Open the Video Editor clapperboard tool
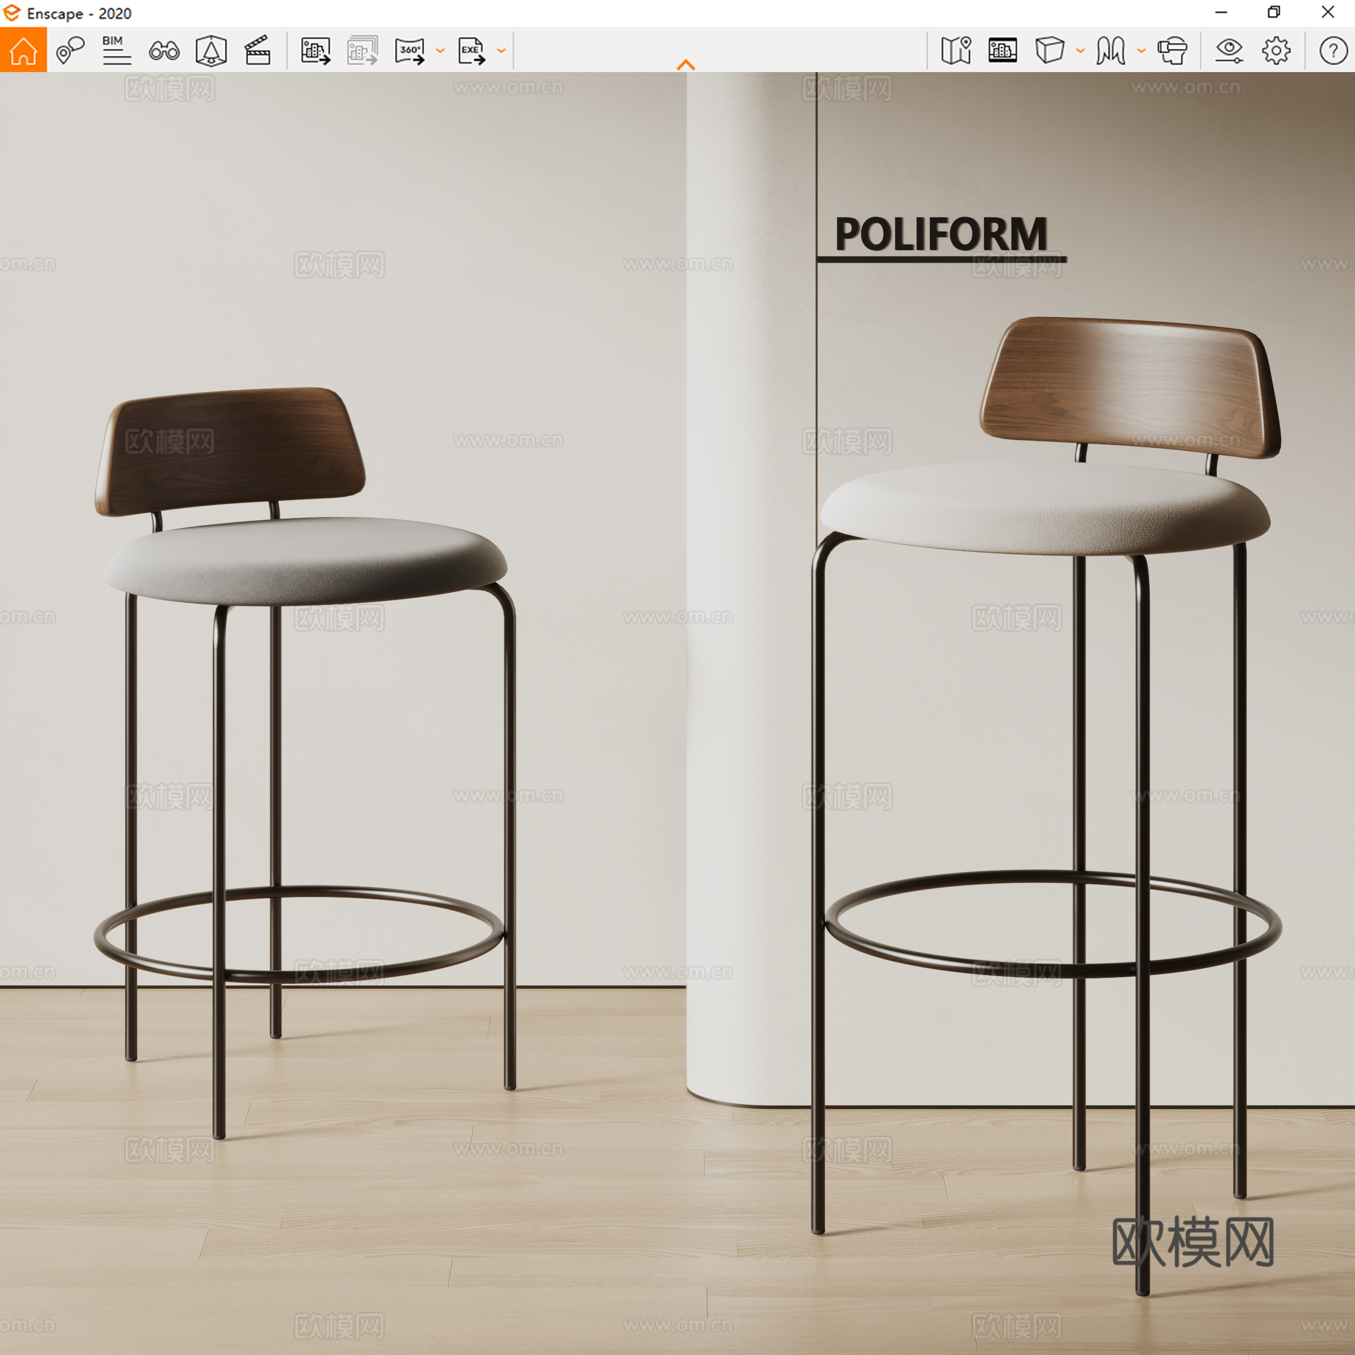Screen dimensions: 1355x1355 click(x=257, y=49)
